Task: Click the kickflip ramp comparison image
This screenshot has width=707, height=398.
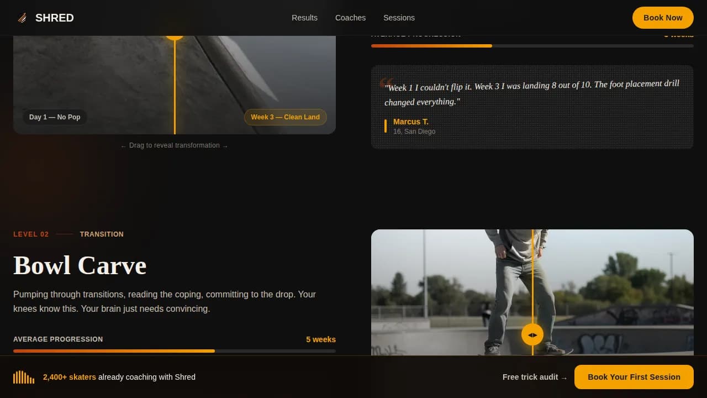Action: coord(175,85)
